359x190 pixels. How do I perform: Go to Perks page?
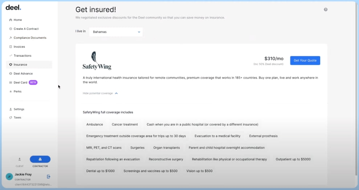[29, 92]
